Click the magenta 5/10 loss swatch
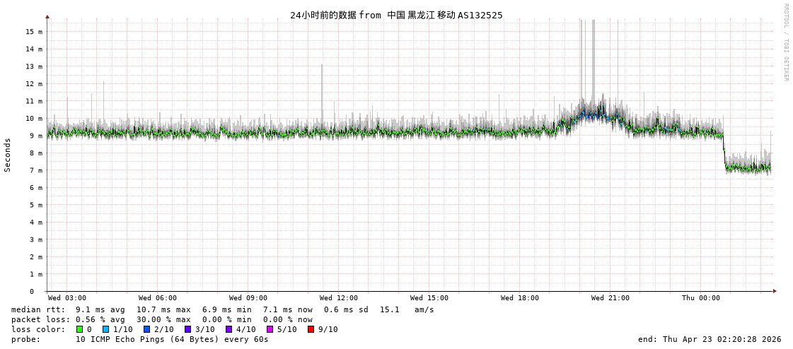793x349 pixels. click(270, 329)
